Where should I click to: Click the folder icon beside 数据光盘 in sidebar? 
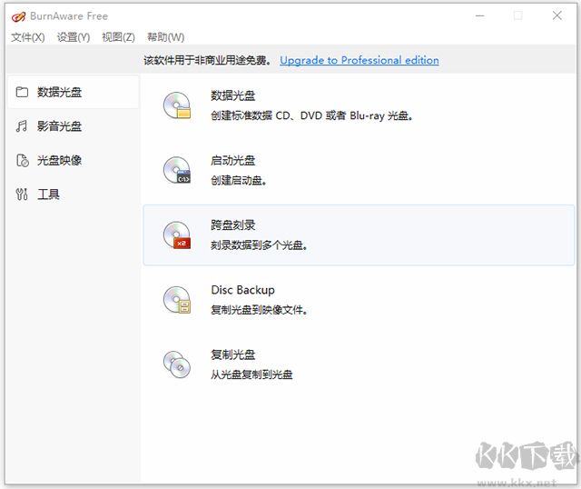23,92
